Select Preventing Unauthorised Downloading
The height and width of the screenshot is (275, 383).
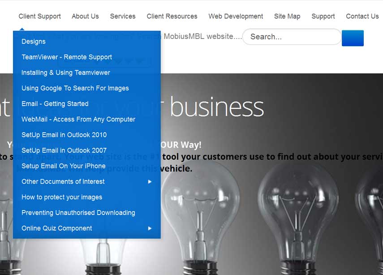pos(78,213)
